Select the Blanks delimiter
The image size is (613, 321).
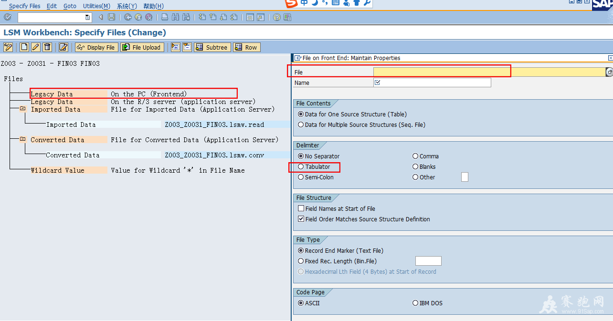coord(424,167)
